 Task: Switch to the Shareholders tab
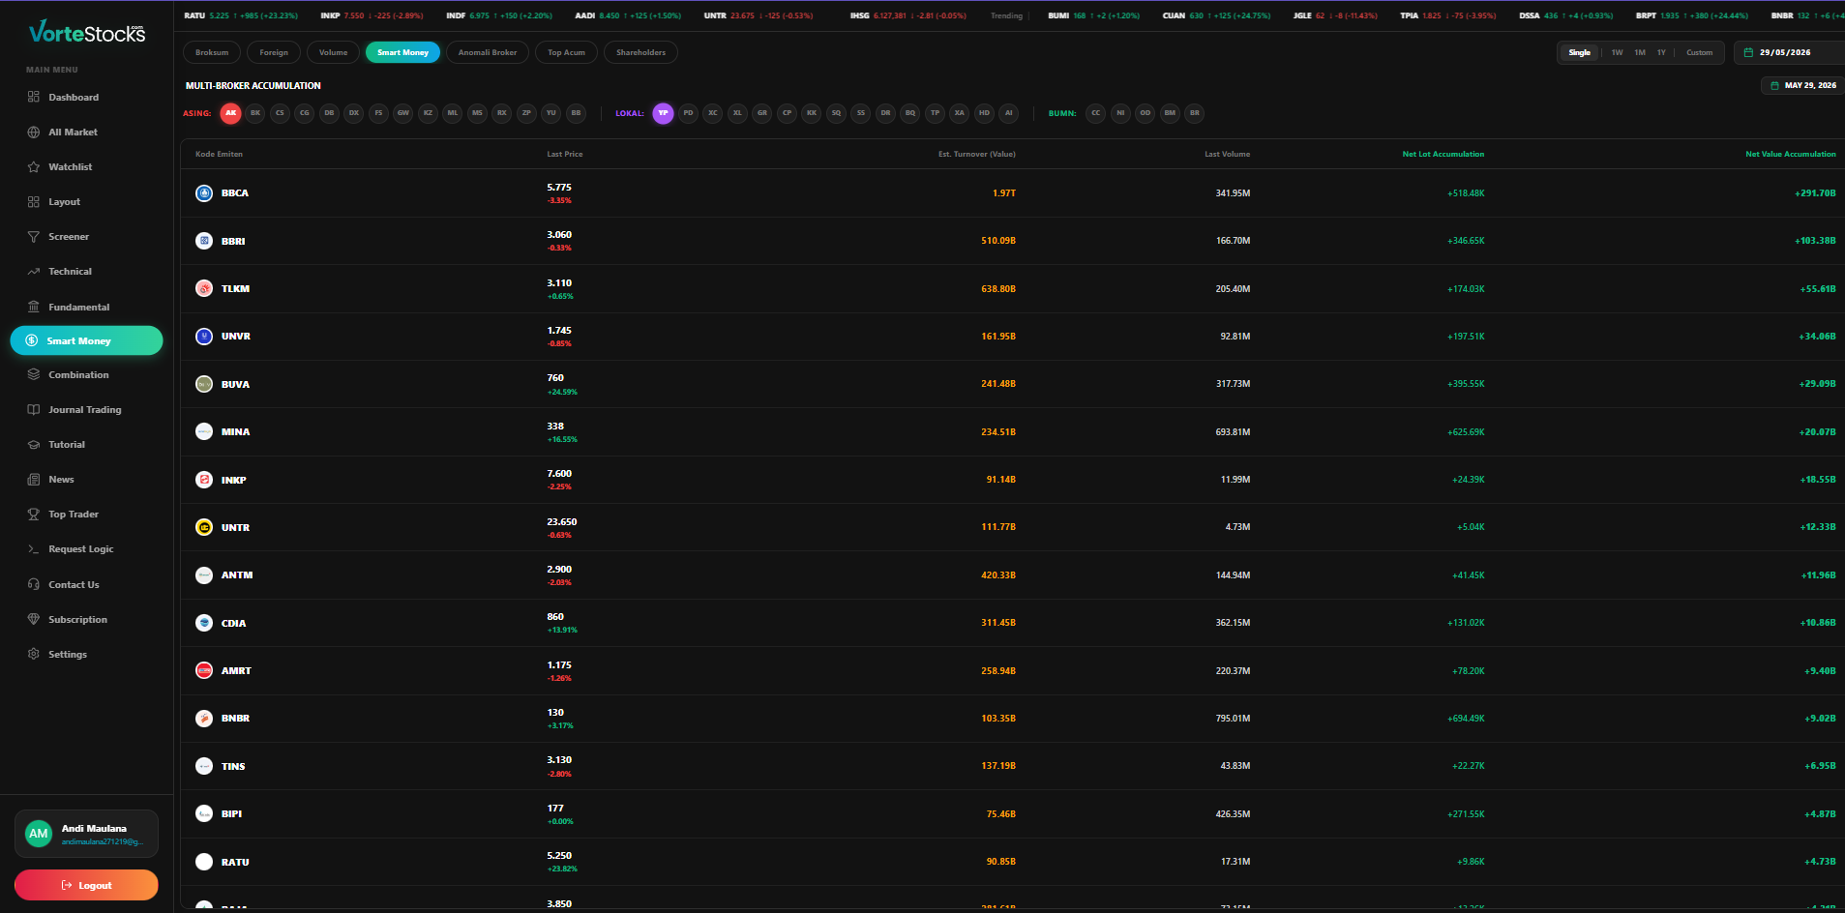click(640, 52)
